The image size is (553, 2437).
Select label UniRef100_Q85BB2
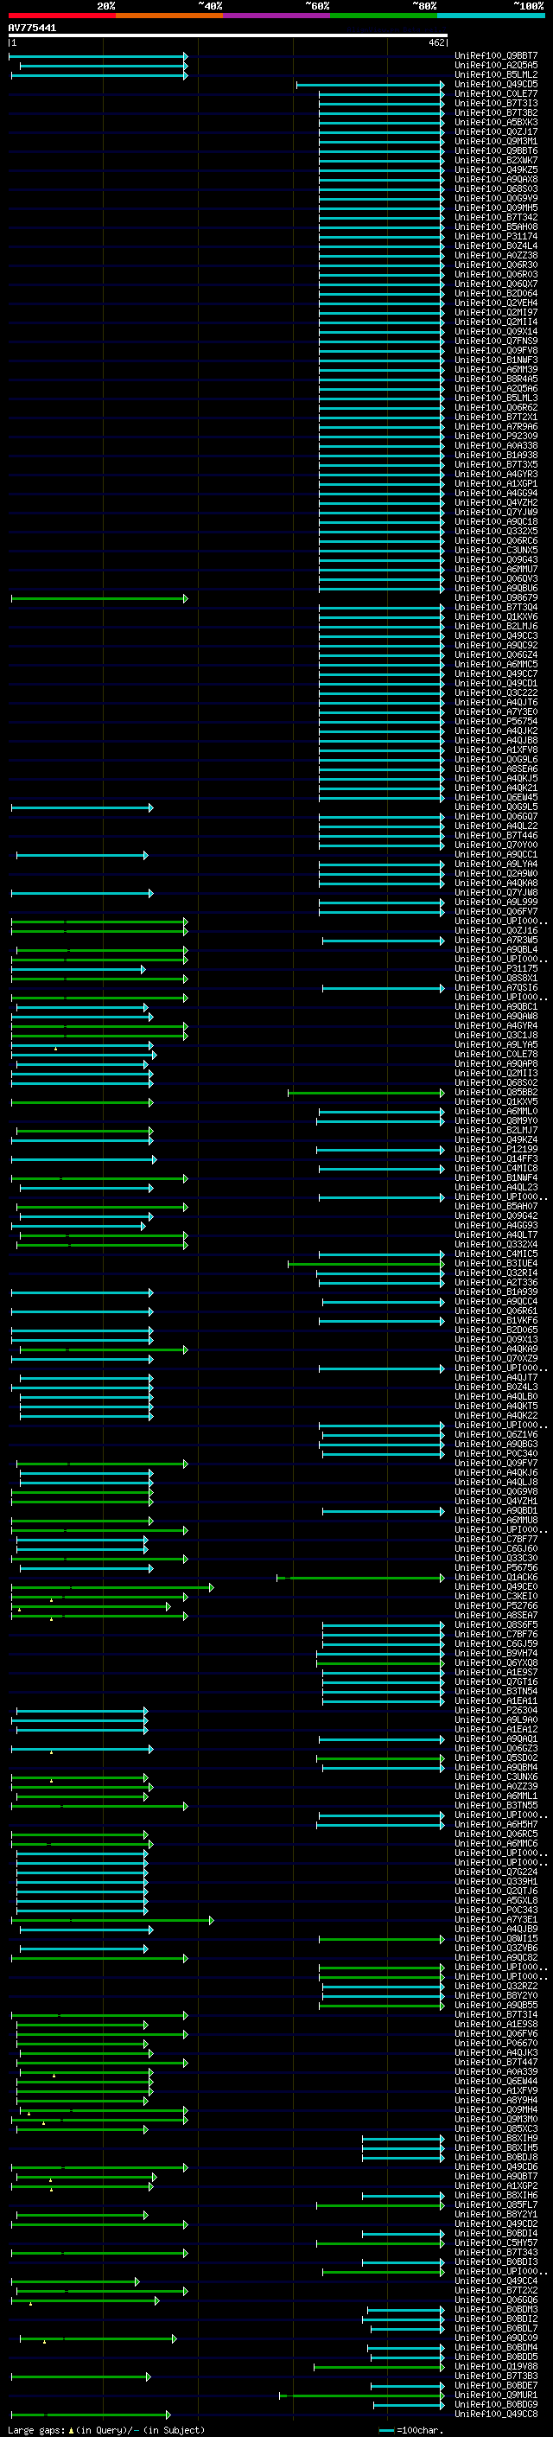pyautogui.click(x=495, y=1093)
